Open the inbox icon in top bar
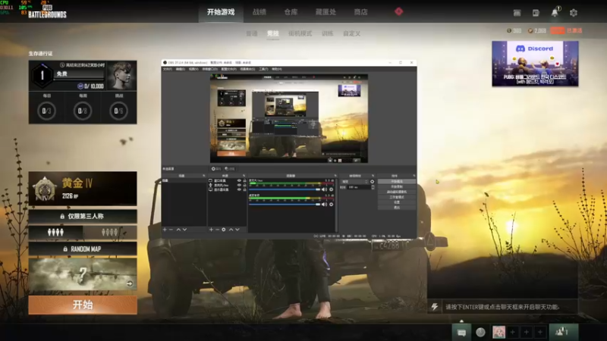Image resolution: width=607 pixels, height=341 pixels. tap(517, 13)
